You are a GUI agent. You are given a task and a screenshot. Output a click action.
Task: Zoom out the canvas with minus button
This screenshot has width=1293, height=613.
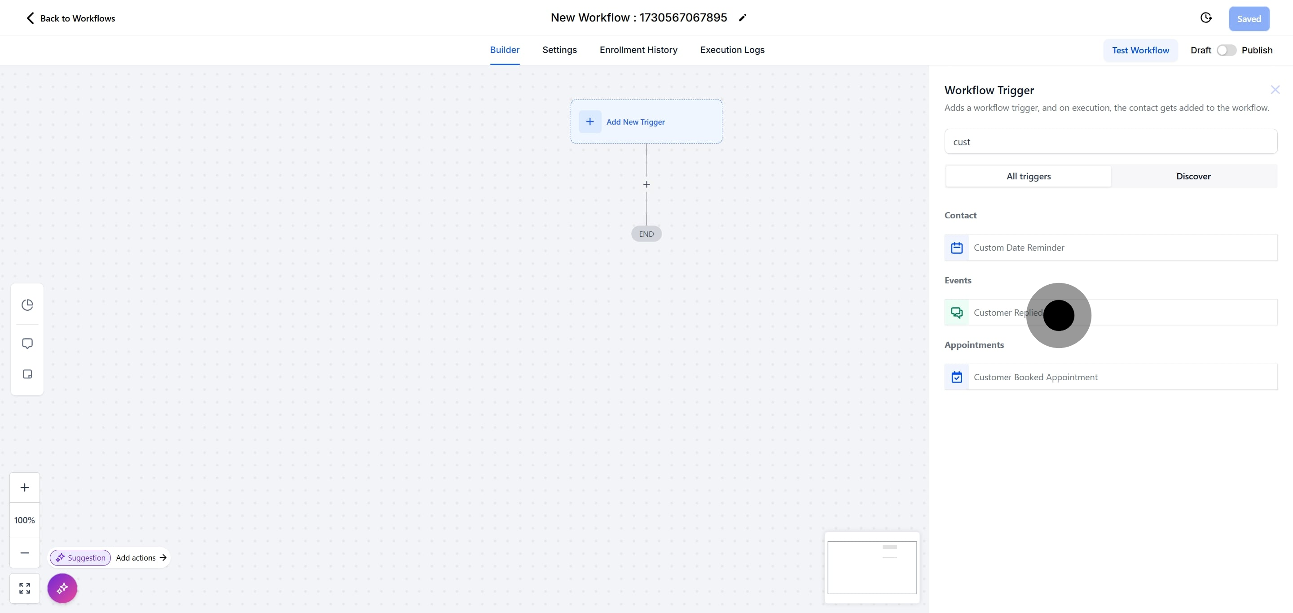coord(25,553)
